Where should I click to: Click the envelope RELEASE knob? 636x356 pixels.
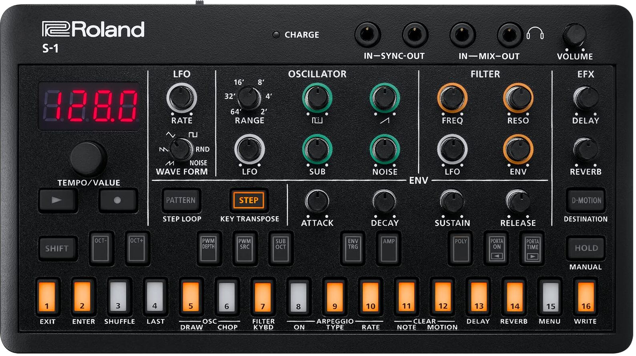[518, 201]
